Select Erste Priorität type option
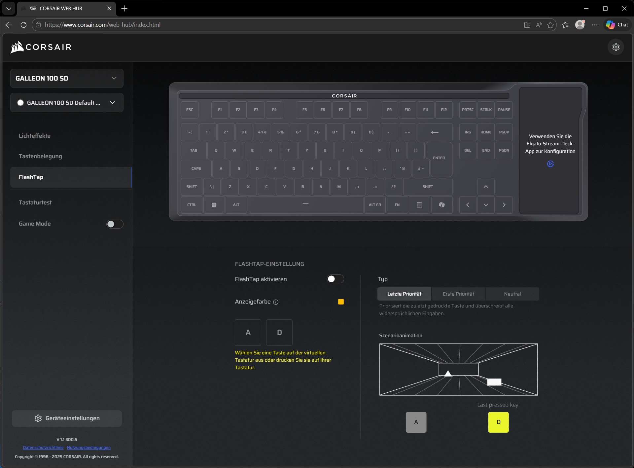This screenshot has height=468, width=634. pos(458,294)
